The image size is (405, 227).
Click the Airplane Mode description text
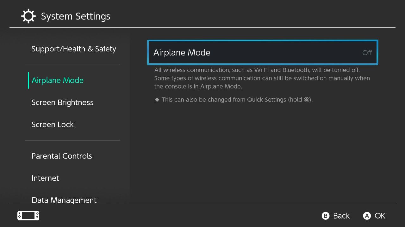(x=262, y=78)
